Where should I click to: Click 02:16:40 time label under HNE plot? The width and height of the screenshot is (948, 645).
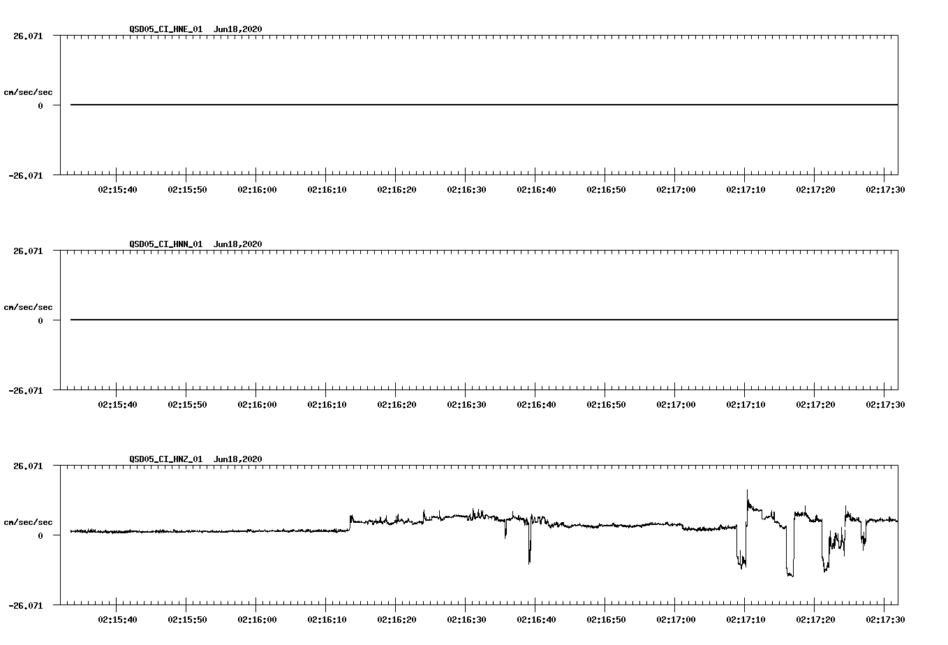(x=536, y=190)
